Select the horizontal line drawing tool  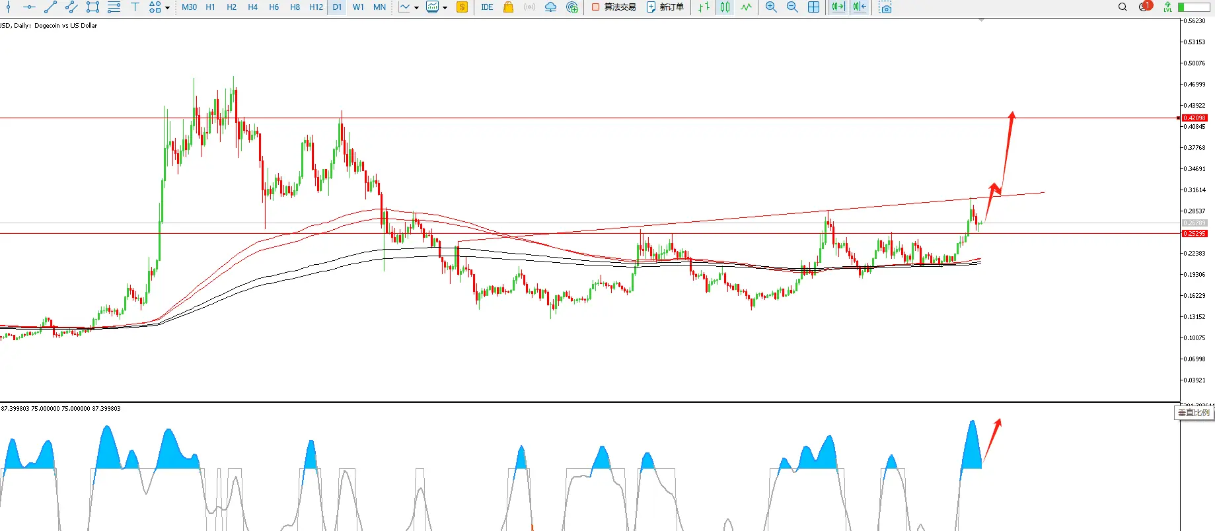tap(29, 7)
